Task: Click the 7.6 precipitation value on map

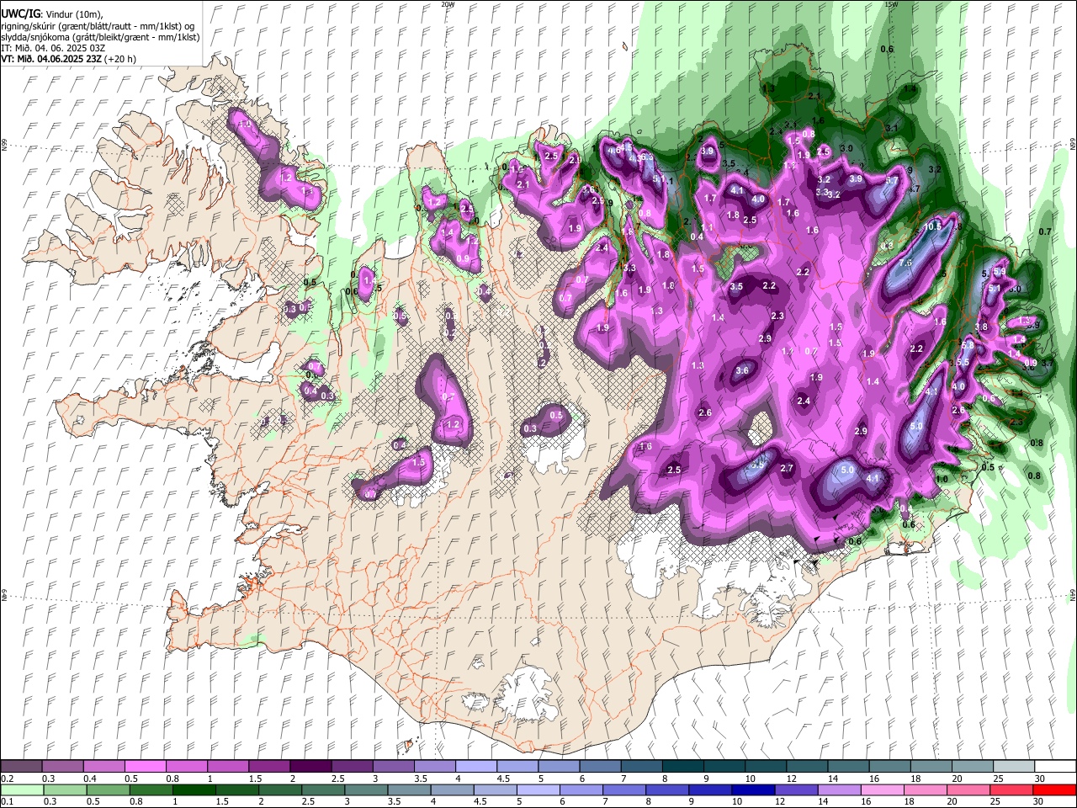Action: click(905, 263)
